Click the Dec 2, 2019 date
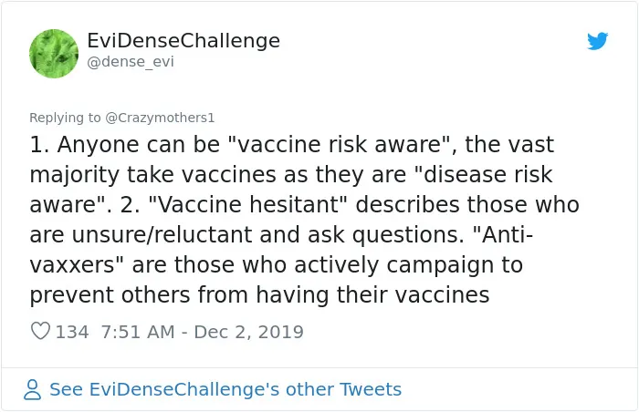The image size is (639, 412). tap(248, 332)
